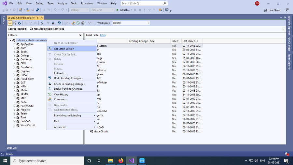293x165 pixels.
Task: Open the Workspace DVB10 dropdown
Action: pos(148,23)
